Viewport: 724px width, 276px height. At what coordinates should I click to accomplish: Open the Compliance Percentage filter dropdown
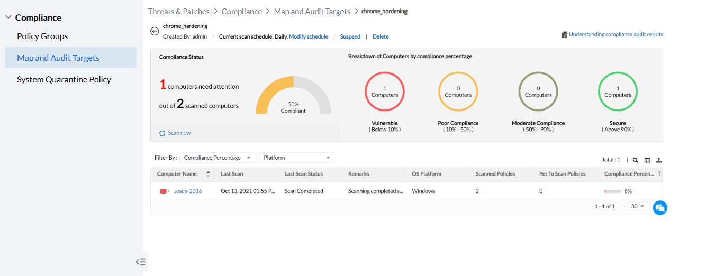(x=217, y=158)
